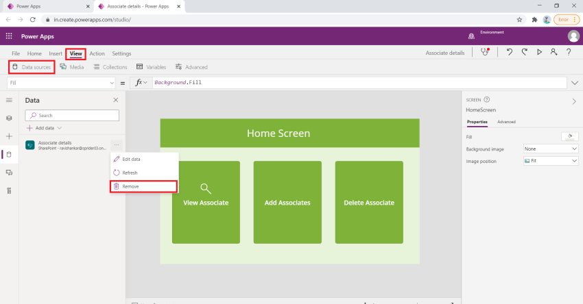Image resolution: width=583 pixels, height=304 pixels.
Task: Open the Advanced tools icon in the left rail
Action: point(10,191)
